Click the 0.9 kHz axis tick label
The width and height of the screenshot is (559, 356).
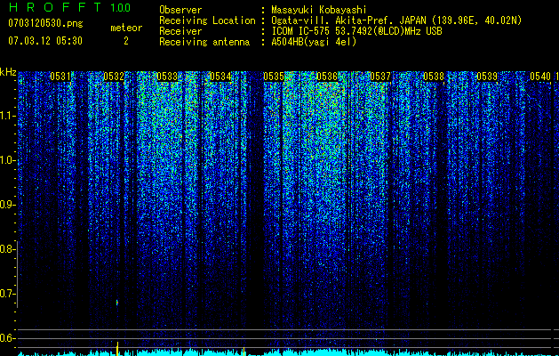(7, 205)
